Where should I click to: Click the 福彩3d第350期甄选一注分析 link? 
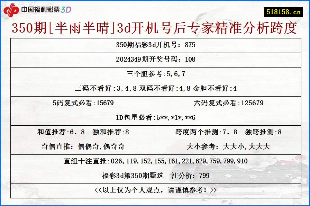155,176
